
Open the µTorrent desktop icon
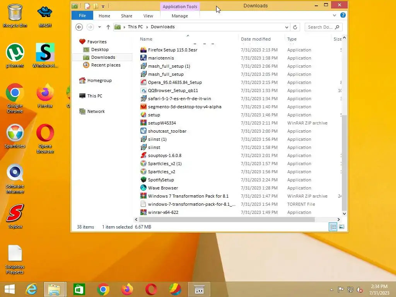[x=15, y=56]
